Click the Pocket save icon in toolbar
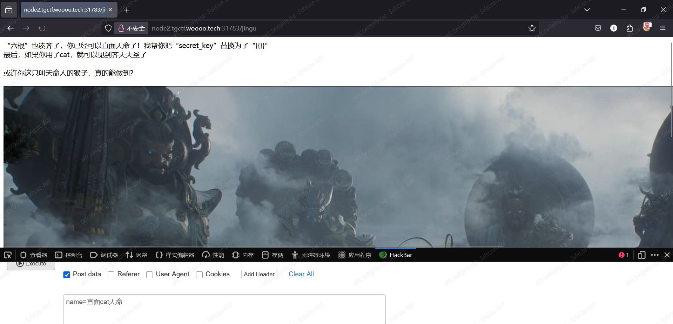This screenshot has height=324, width=673. point(598,28)
